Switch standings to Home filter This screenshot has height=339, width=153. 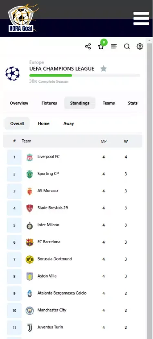coord(44,123)
